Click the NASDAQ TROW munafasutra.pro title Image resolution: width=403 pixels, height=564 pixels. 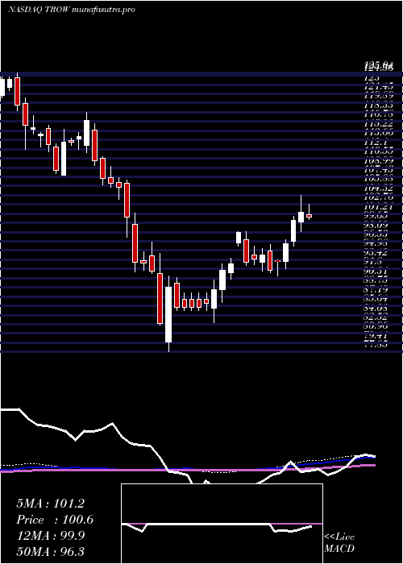click(71, 10)
